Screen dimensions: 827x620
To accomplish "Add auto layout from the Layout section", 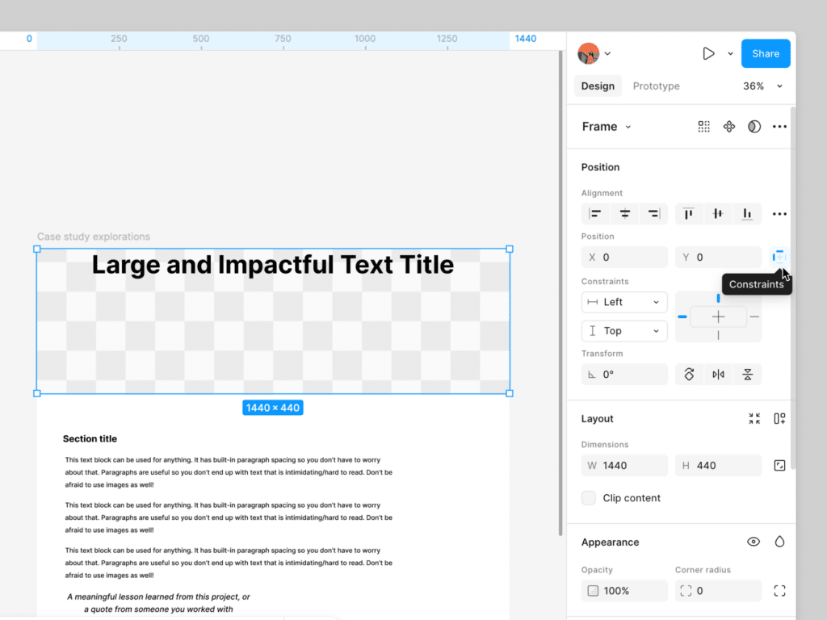I will pos(779,418).
